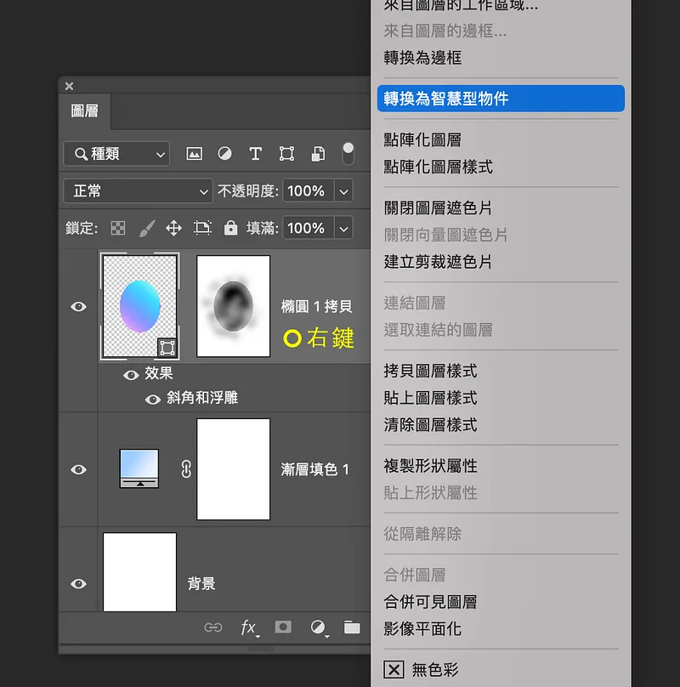Toggle visibility of 斜角和浮雕 effect
Image resolution: width=680 pixels, height=687 pixels.
[x=153, y=400]
